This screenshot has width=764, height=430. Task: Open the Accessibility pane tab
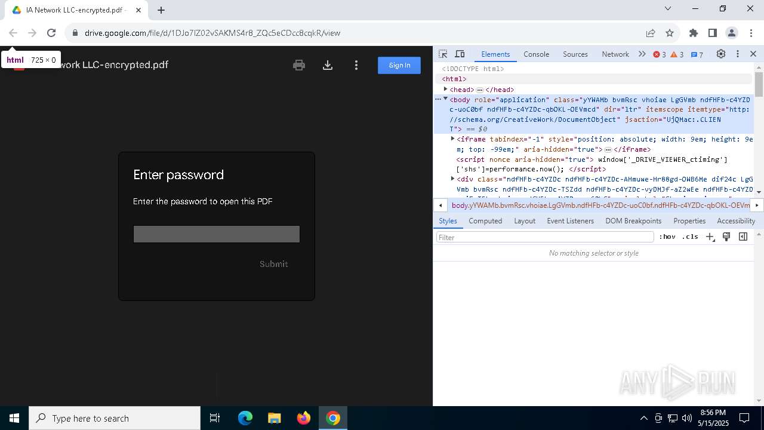pyautogui.click(x=736, y=221)
